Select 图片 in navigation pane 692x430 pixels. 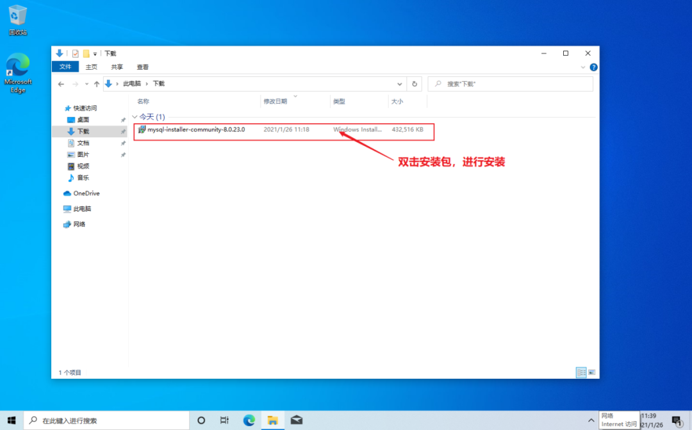pyautogui.click(x=83, y=154)
